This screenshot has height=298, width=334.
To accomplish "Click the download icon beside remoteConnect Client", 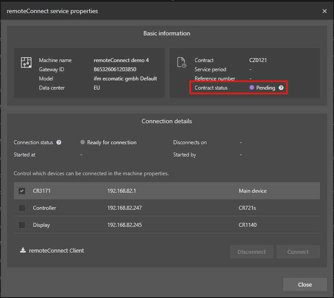I will 23,250.
